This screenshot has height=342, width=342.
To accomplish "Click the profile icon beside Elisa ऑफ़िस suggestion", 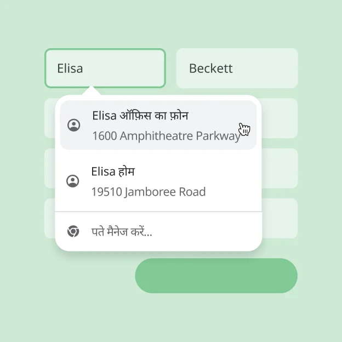I will coord(73,125).
